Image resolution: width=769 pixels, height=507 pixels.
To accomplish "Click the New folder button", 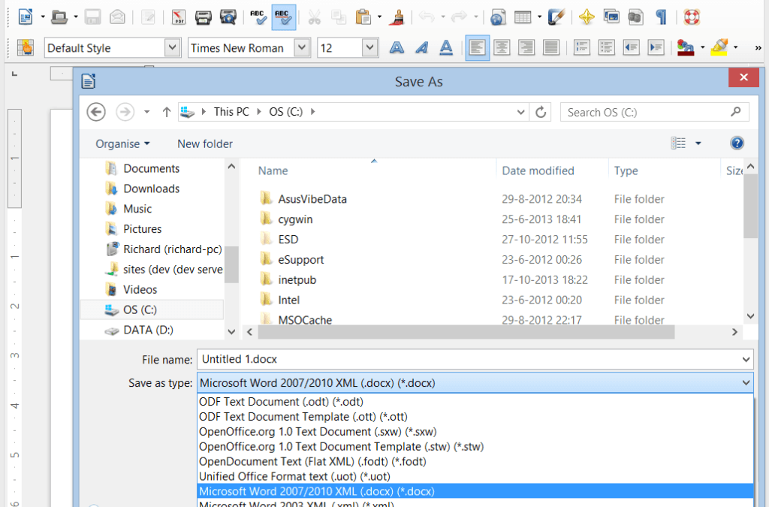I will 205,143.
